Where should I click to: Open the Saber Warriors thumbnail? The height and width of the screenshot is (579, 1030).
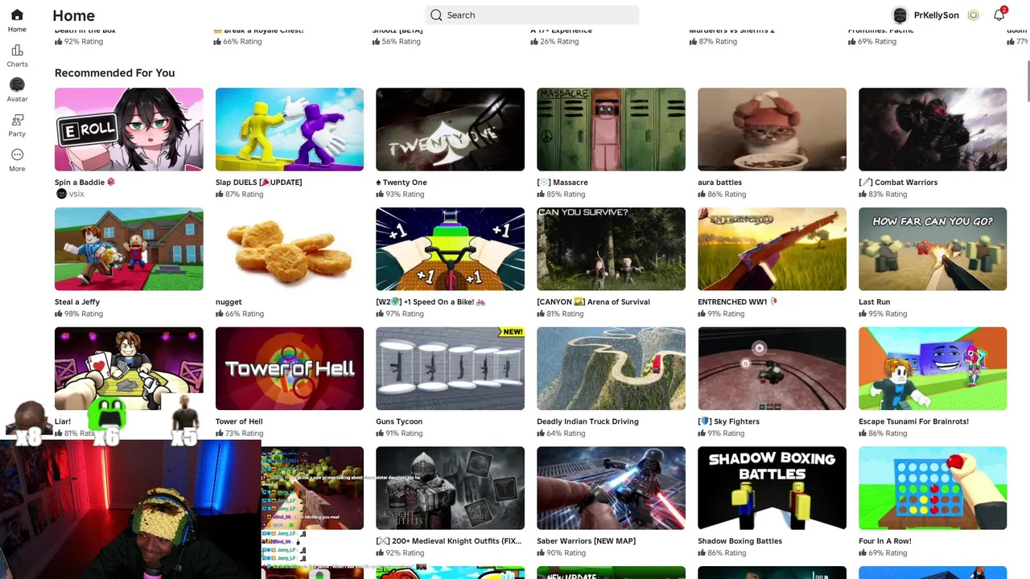[611, 488]
